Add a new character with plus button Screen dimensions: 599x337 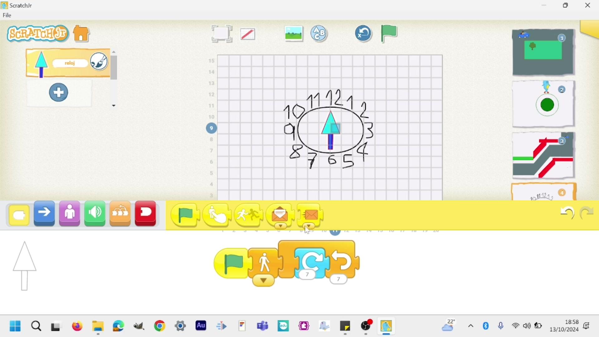click(x=59, y=92)
